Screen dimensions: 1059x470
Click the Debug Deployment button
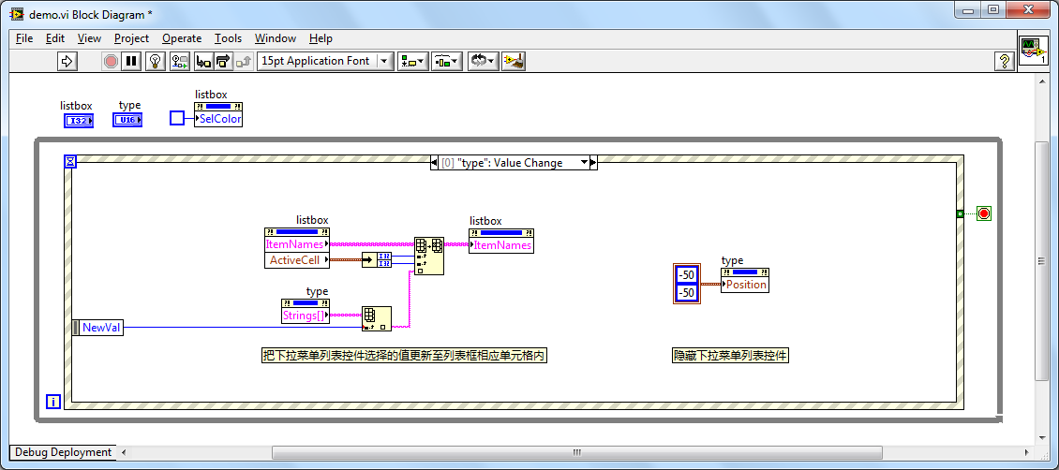[x=63, y=452]
